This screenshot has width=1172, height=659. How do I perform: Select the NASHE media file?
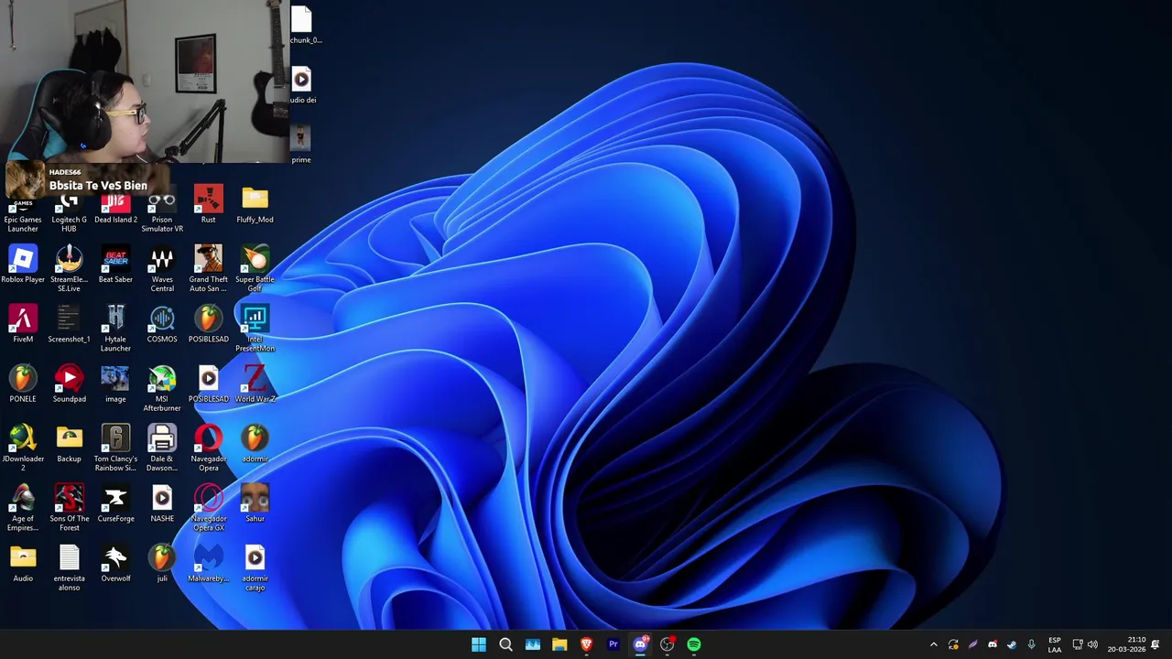(x=162, y=503)
